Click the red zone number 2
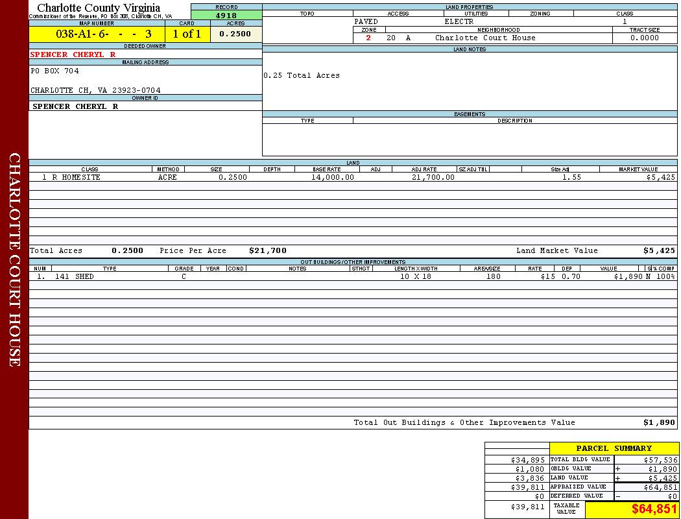Screen dimensions: 681x519 coord(368,38)
